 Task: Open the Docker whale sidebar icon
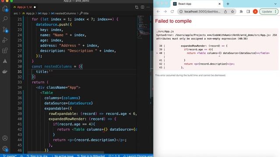[x=5, y=72]
